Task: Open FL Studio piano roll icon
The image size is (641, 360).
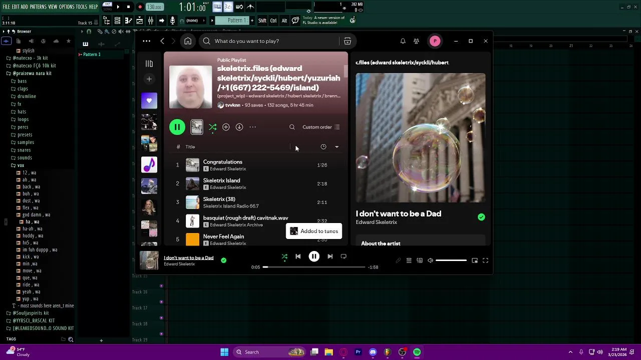Action: [x=128, y=20]
